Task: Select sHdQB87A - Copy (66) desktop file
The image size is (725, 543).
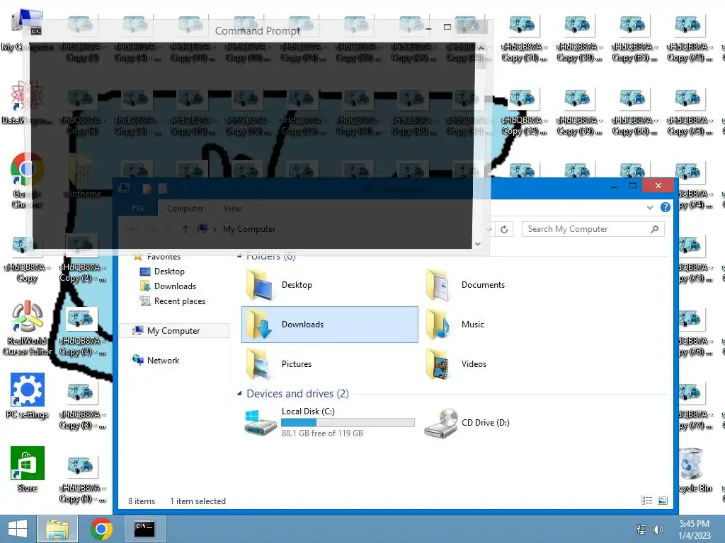Action: pyautogui.click(x=634, y=112)
